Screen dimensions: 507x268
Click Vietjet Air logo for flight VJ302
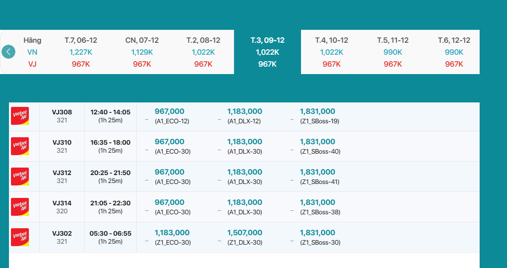(x=20, y=237)
